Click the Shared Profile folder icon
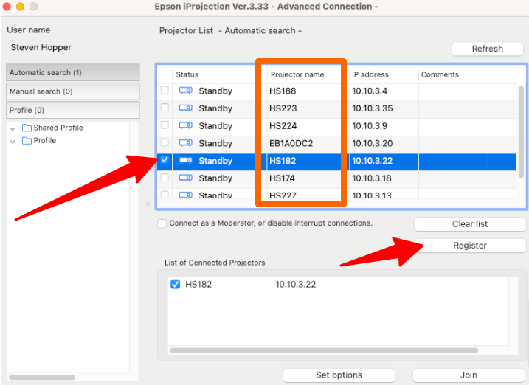 click(x=27, y=128)
